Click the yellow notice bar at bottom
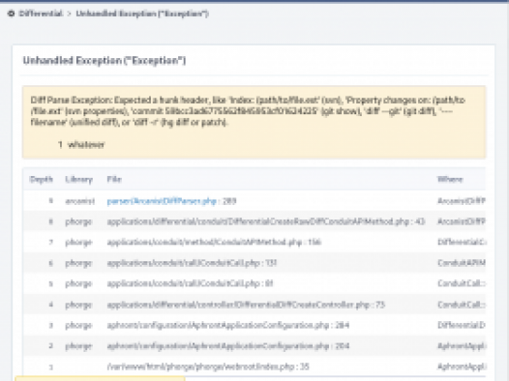This screenshot has width=509, height=381. pos(100,379)
